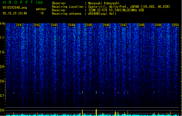Click the 0.9 kHz axis label
The image size is (182, 116).
(2, 67)
